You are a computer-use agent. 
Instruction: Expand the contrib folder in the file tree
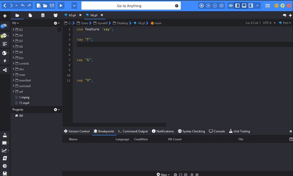point(14,63)
